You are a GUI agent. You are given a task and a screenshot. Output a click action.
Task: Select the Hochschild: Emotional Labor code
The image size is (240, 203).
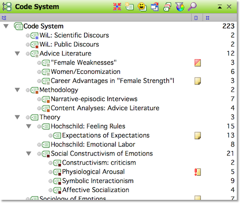93,144
